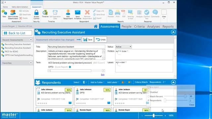Adjust the Respondents count slider
Viewport: 212px width, 119px height.
point(165,100)
